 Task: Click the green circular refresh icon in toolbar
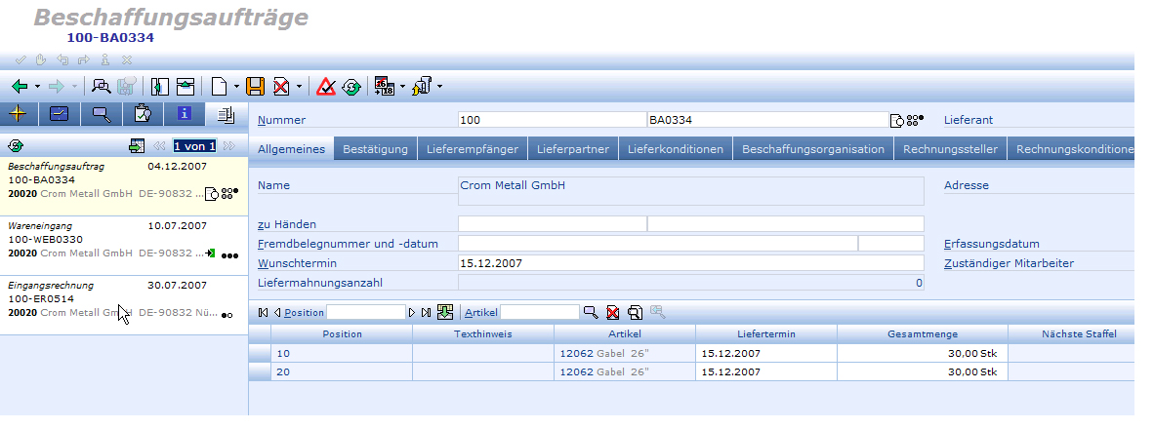[x=350, y=87]
